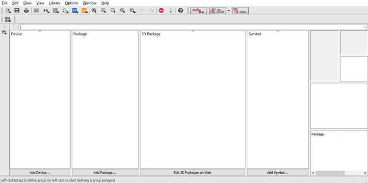Sort by the 3D Package column header
The width and height of the screenshot is (368, 183).
pyautogui.click(x=192, y=34)
